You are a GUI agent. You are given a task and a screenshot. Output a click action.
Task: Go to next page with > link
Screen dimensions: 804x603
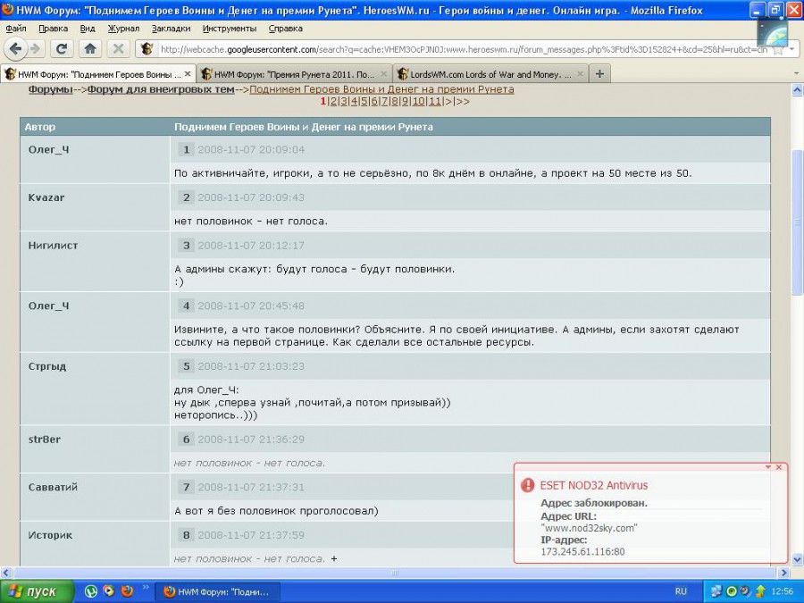point(448,102)
